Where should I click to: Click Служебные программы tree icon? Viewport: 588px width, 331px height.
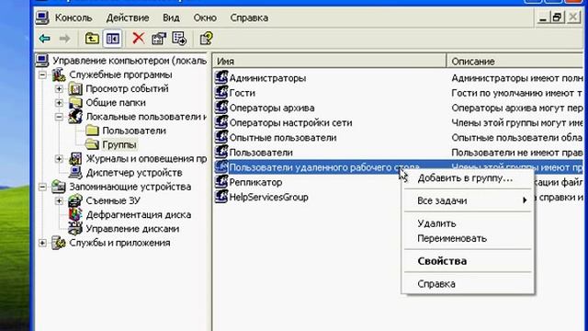(x=59, y=74)
